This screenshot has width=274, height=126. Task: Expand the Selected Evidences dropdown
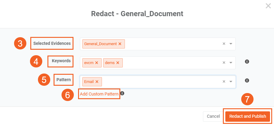coord(231,44)
